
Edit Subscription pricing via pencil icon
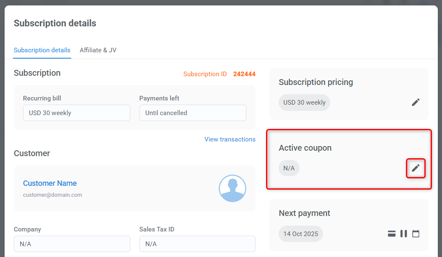(x=416, y=102)
